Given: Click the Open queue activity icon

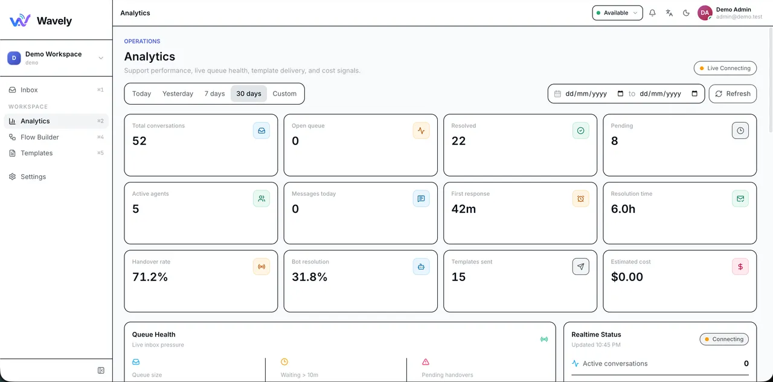Looking at the screenshot, I should point(421,131).
